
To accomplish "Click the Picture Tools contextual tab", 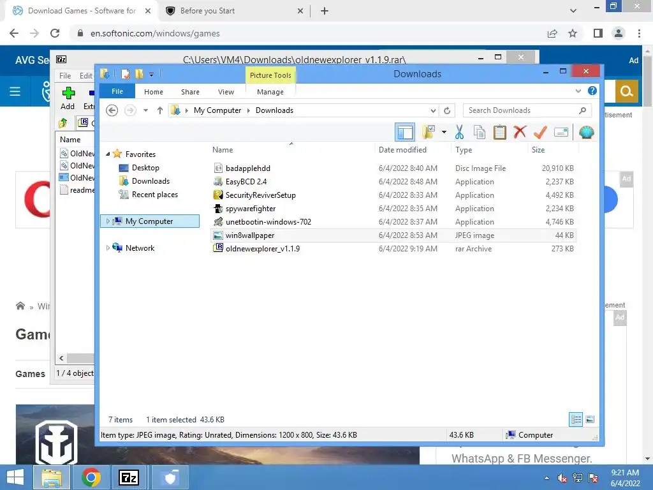I will (x=270, y=75).
